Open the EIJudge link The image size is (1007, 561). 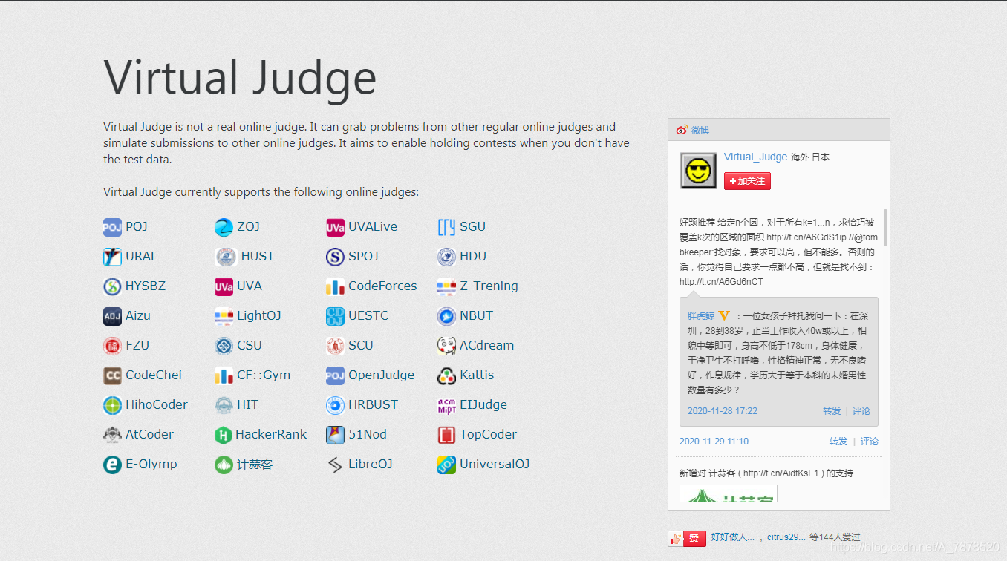483,404
